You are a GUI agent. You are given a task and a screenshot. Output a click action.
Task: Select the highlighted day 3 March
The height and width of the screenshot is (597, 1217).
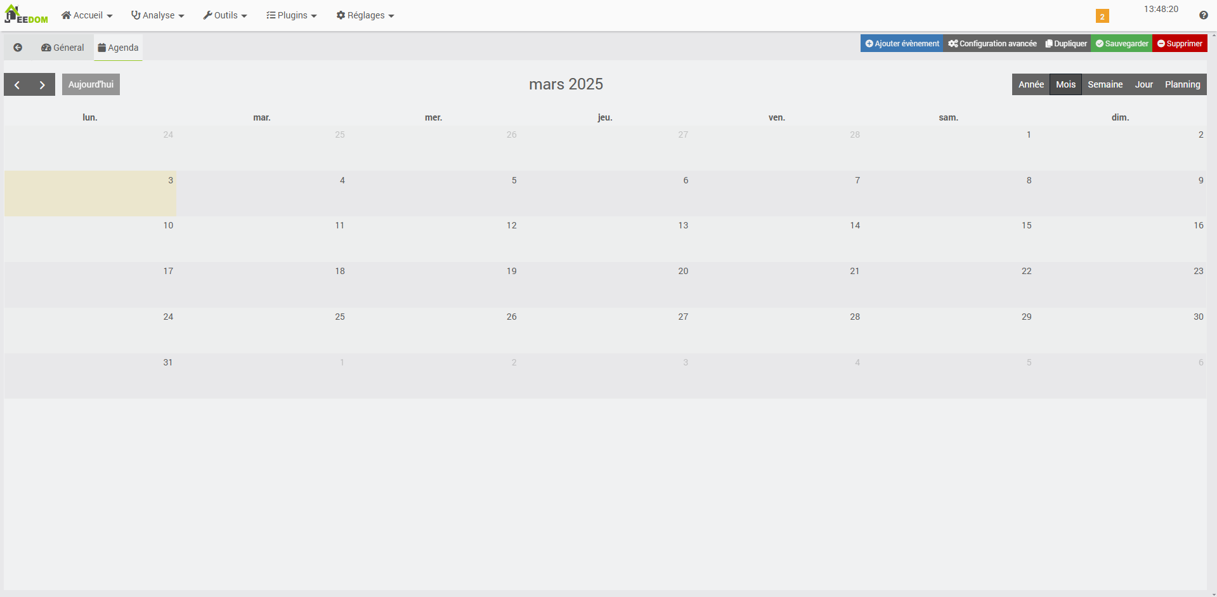tap(90, 194)
